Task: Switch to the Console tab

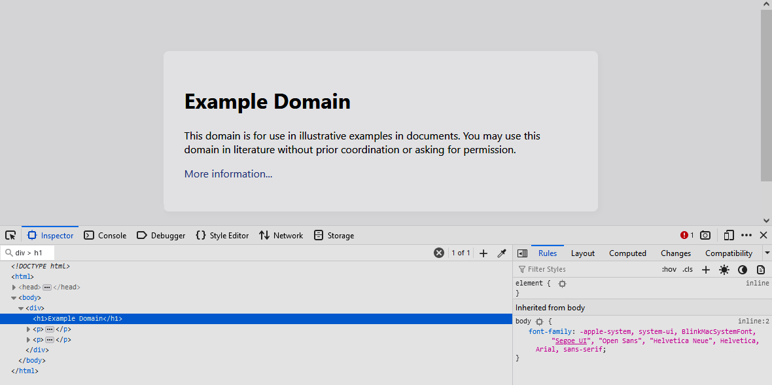Action: click(105, 235)
